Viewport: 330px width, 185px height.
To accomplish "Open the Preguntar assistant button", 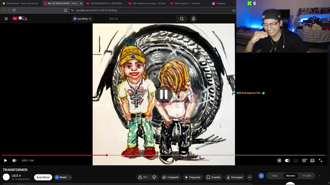I will (193, 177).
